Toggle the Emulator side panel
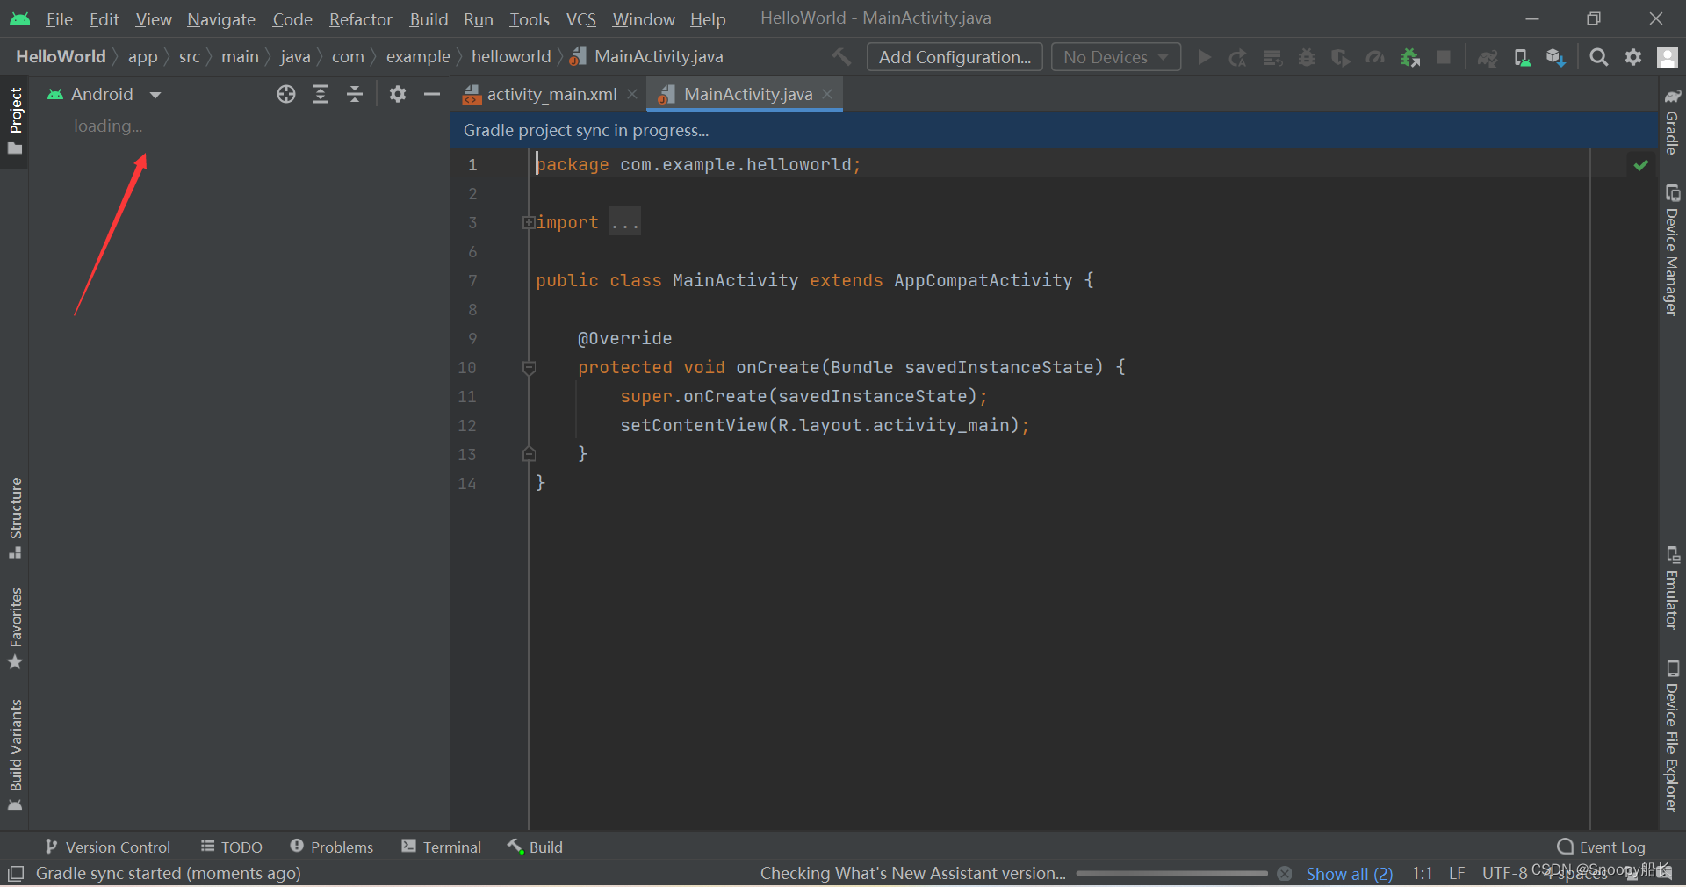1686x887 pixels. (x=1672, y=588)
